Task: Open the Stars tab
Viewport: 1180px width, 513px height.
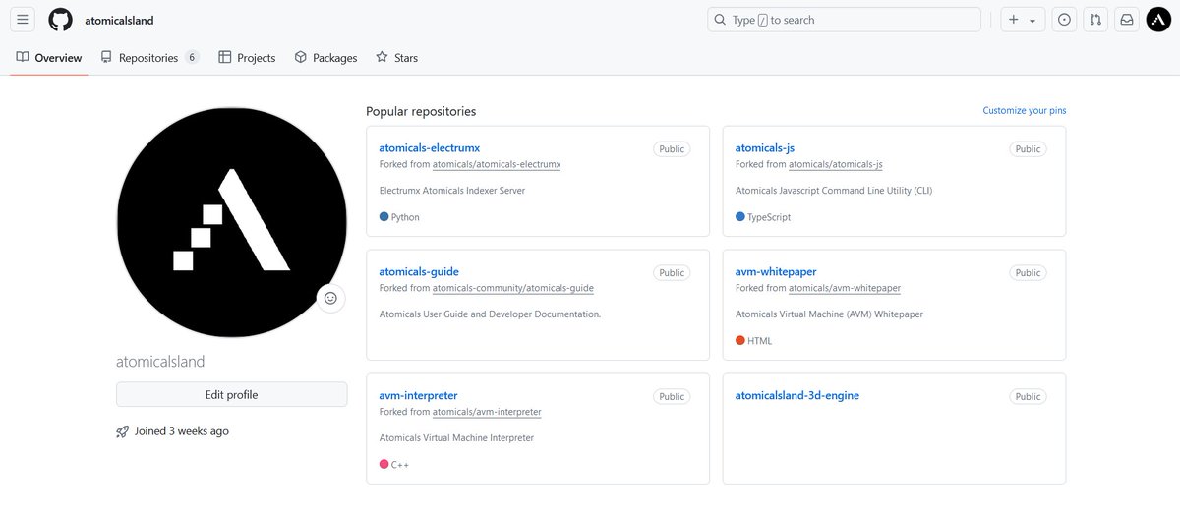Action: click(x=396, y=58)
